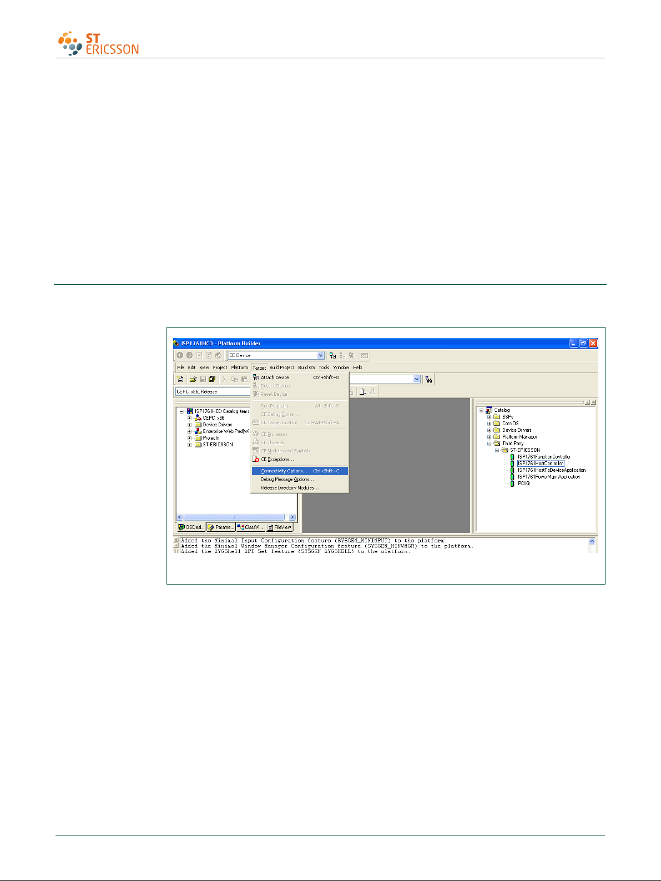
Task: Expand Platform Manager folder in Catalog
Action: point(489,437)
